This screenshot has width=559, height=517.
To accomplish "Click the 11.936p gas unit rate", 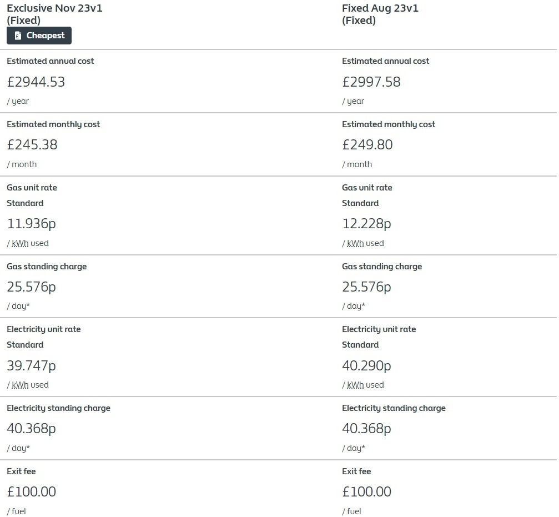I will (32, 224).
